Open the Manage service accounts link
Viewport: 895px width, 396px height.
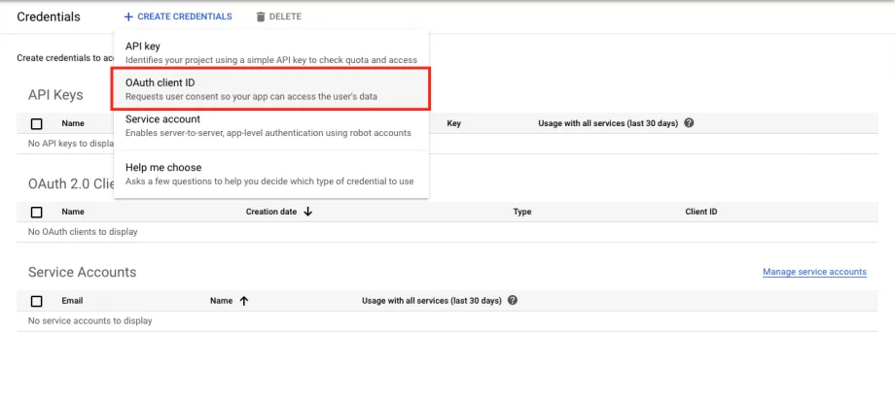pos(814,272)
